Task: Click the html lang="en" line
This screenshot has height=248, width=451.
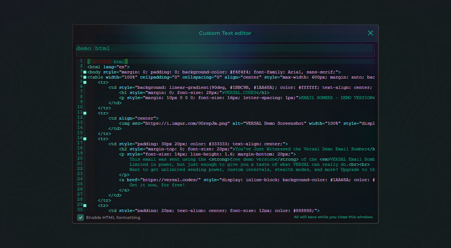Action: (x=108, y=67)
